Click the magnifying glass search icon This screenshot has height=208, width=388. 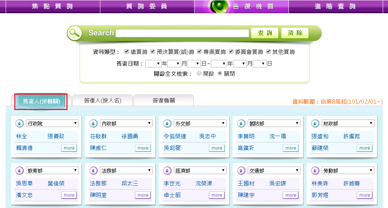[x=75, y=33]
